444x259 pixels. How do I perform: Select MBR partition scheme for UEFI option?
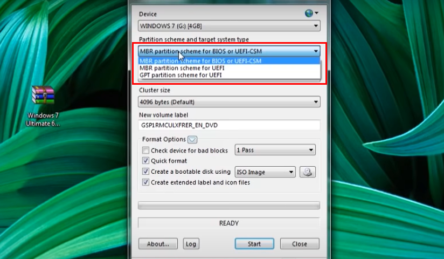pyautogui.click(x=229, y=68)
